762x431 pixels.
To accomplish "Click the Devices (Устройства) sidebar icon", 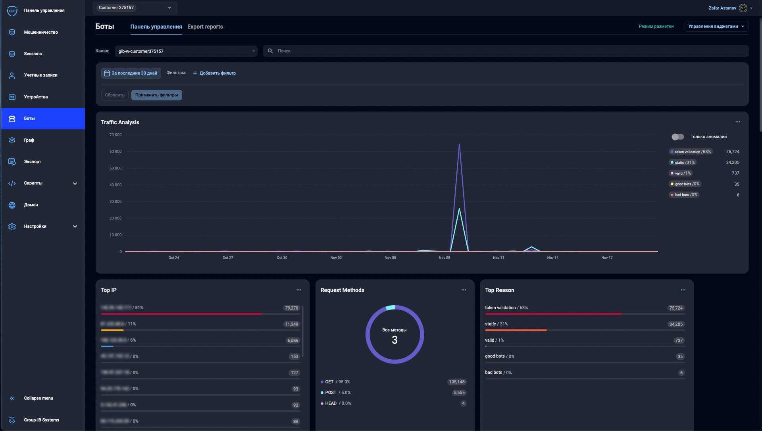I will [x=12, y=97].
